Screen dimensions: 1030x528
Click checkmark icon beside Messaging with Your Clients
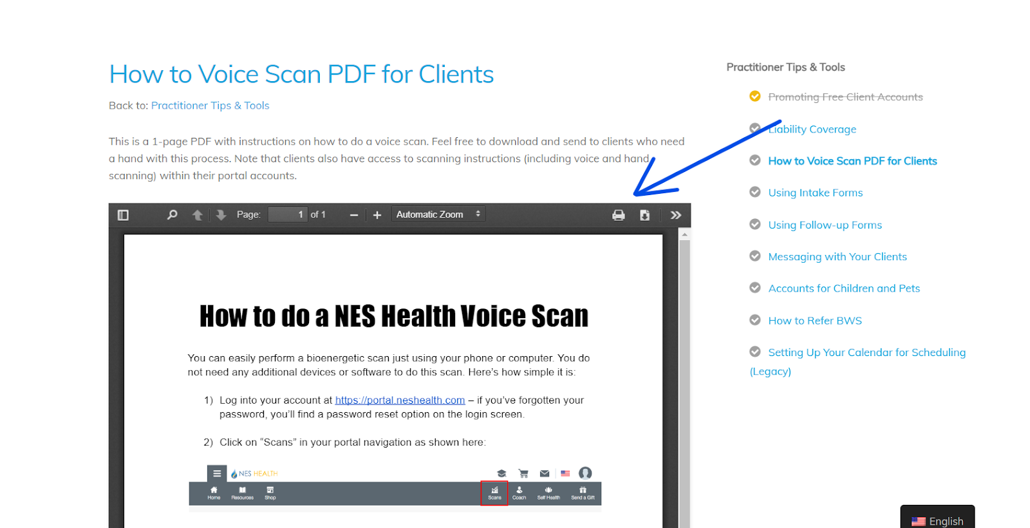coord(755,256)
